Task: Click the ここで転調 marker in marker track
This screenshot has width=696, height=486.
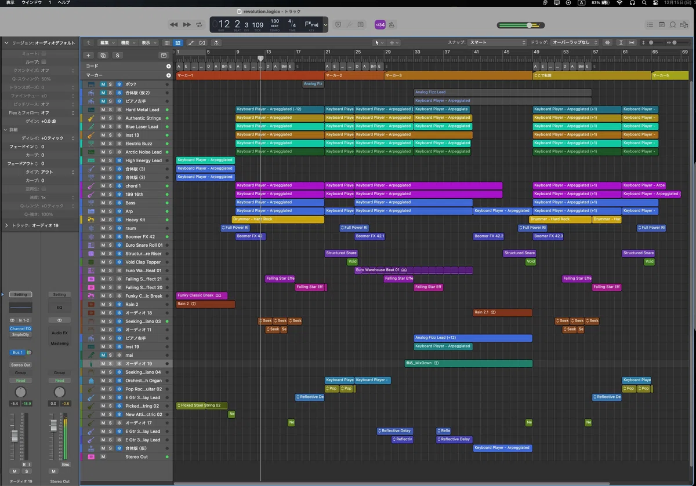Action: [x=592, y=75]
